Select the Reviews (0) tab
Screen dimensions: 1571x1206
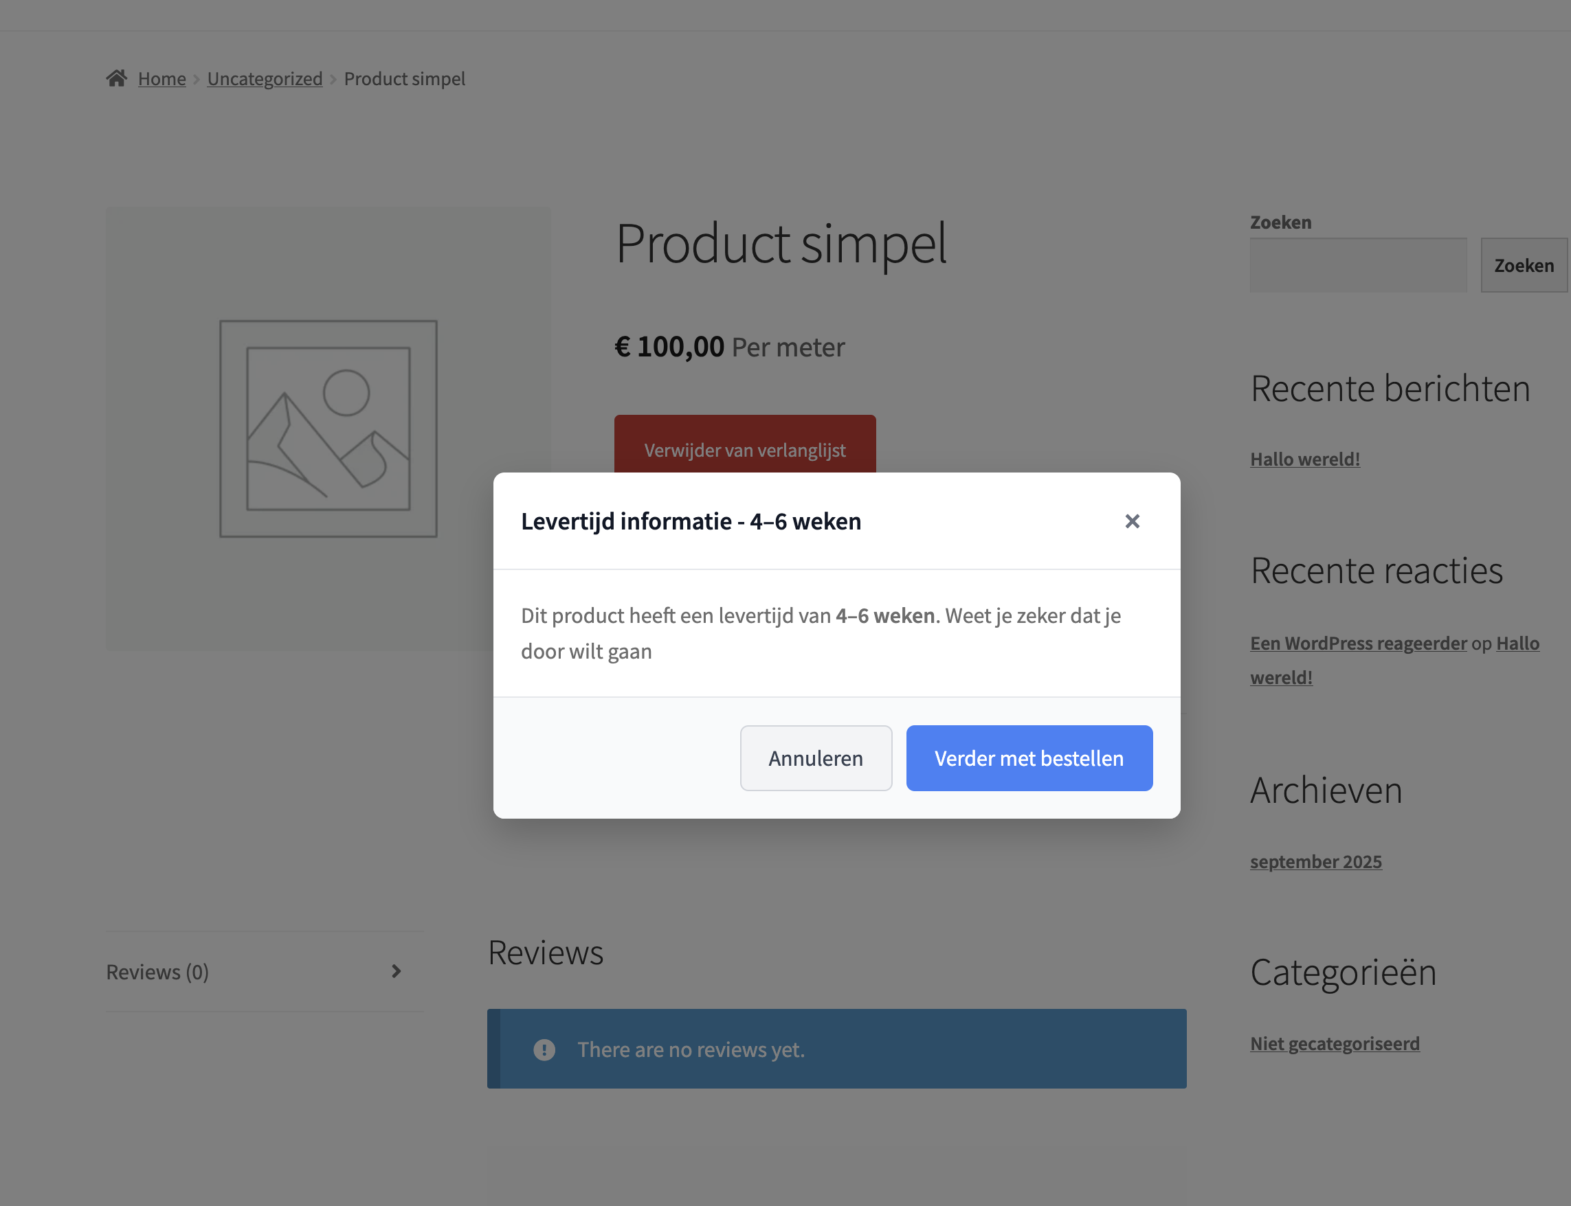tap(157, 972)
